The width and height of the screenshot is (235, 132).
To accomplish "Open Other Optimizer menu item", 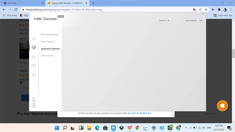I will [x=47, y=56].
